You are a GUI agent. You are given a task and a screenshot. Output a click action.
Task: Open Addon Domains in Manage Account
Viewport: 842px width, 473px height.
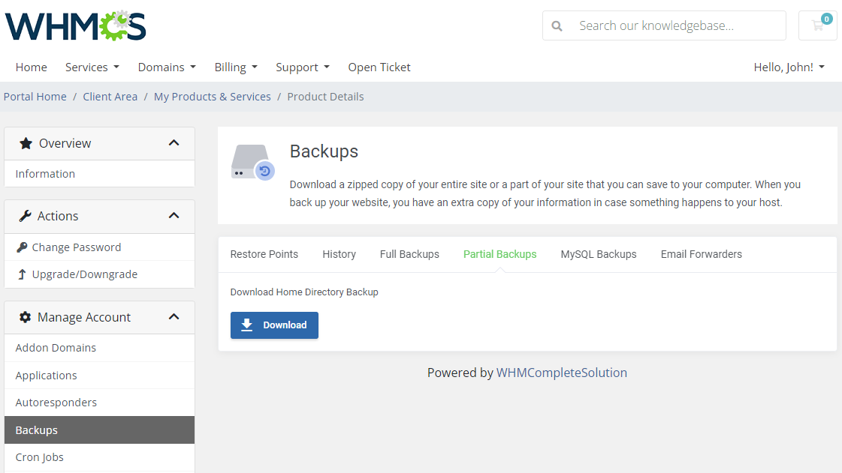(x=99, y=348)
